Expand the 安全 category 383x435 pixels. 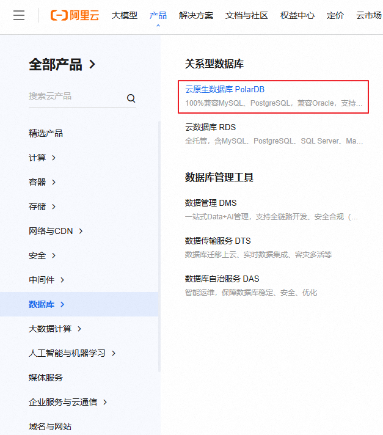pyautogui.click(x=42, y=255)
